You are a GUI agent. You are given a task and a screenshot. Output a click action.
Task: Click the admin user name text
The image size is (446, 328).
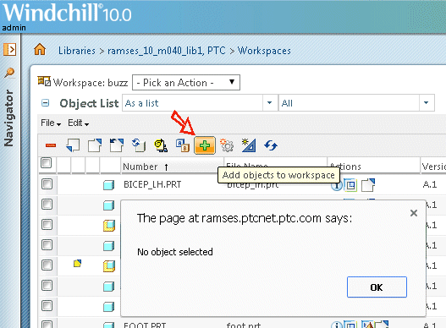(x=14, y=28)
